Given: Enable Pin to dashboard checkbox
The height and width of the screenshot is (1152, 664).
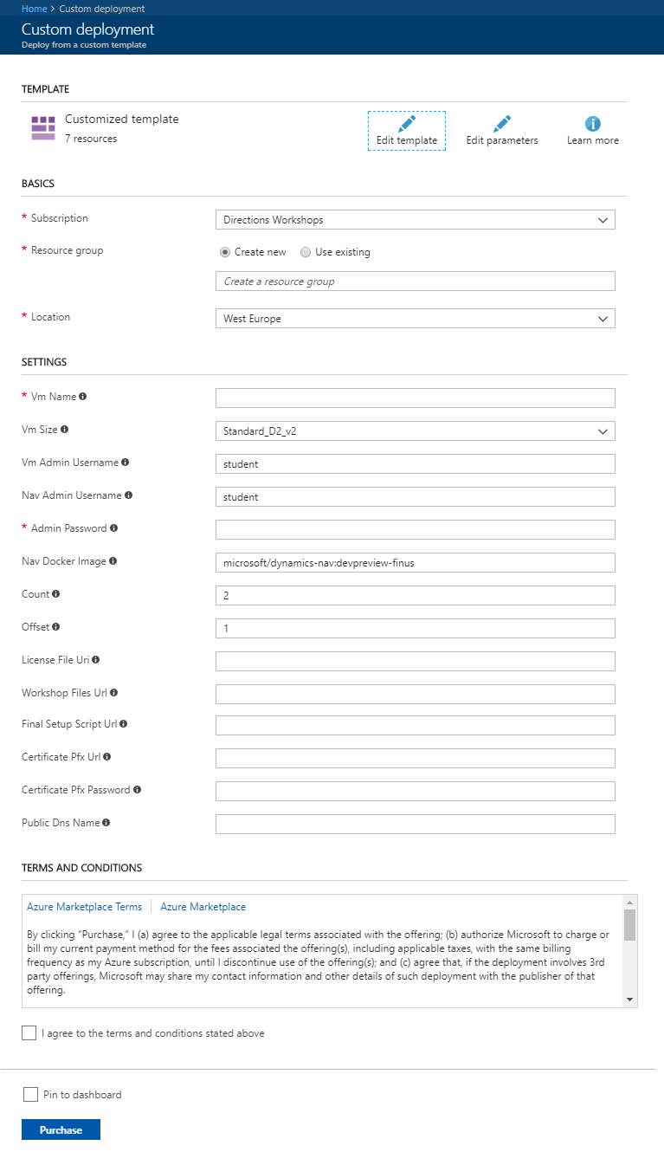Looking at the screenshot, I should coord(30,1094).
